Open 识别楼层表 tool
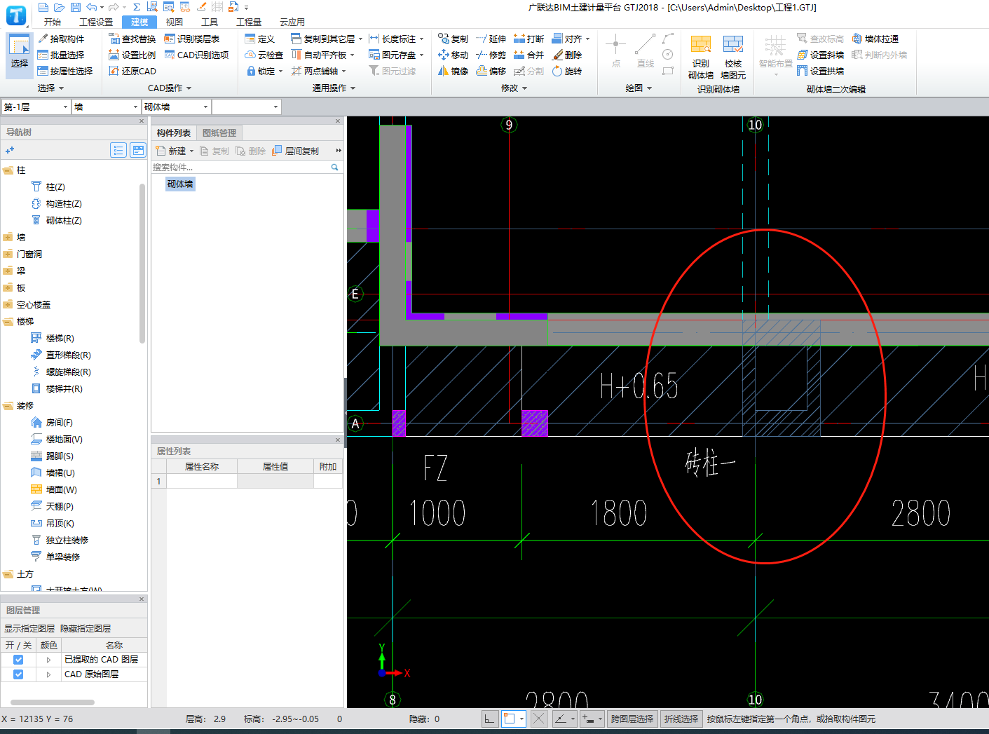Screen dimensions: 989x734 [x=191, y=39]
